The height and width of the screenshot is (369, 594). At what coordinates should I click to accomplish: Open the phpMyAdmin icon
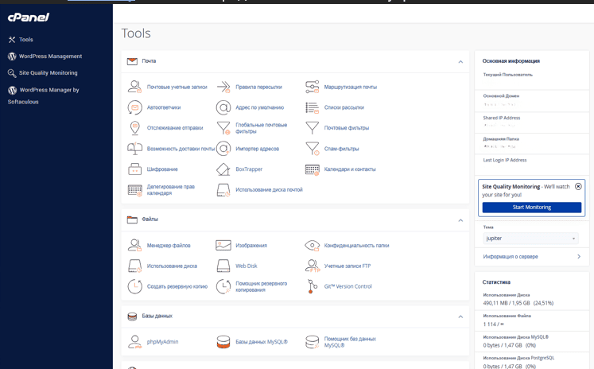click(x=135, y=342)
